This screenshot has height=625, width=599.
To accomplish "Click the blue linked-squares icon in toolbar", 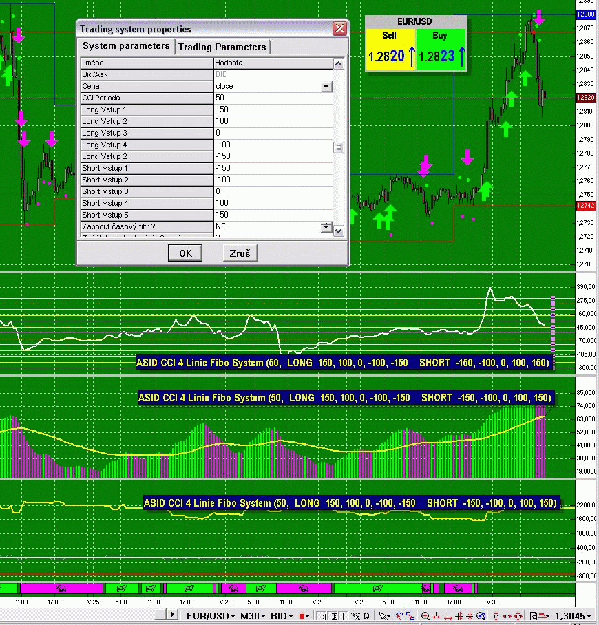I will tap(410, 616).
